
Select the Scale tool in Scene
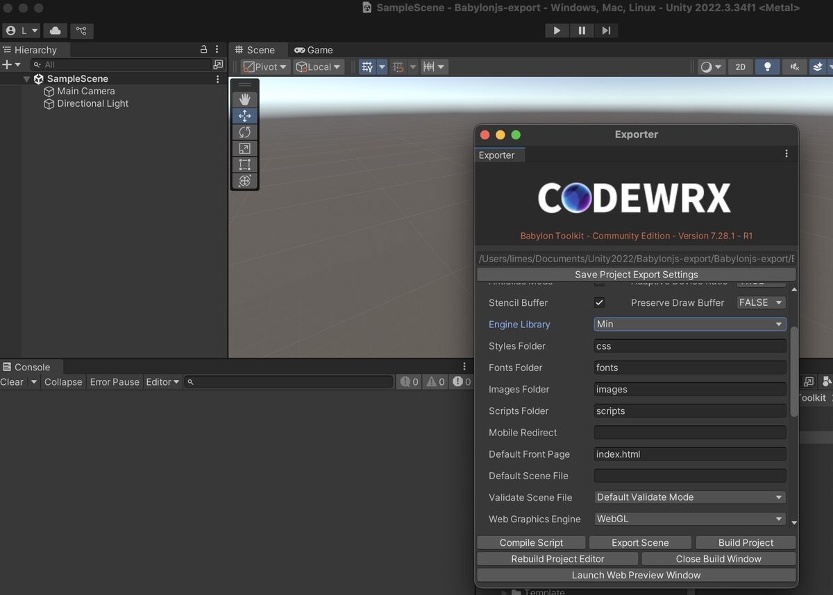244,148
